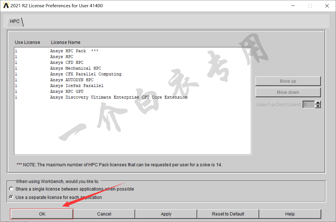Screen dimensions: 336x222
Task: Increase the Use license value with up arrow
Action: click(318, 103)
